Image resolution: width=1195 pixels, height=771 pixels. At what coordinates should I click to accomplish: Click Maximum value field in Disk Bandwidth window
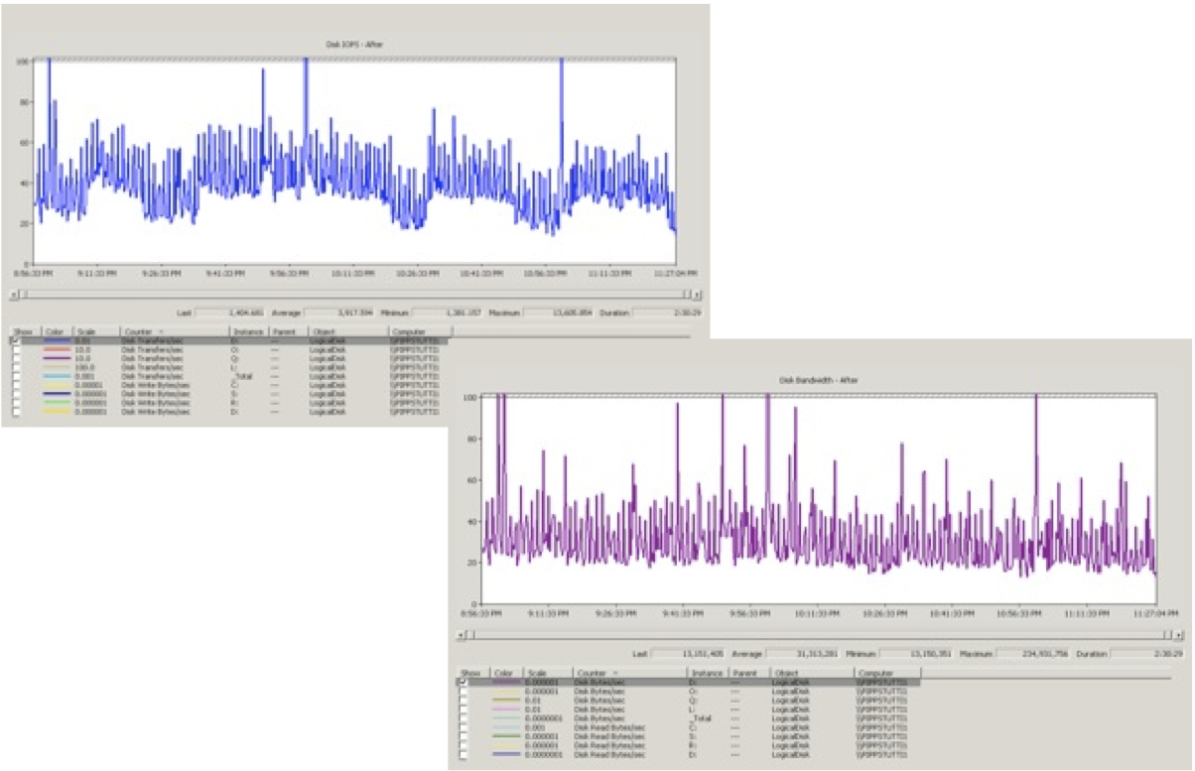coord(1034,654)
